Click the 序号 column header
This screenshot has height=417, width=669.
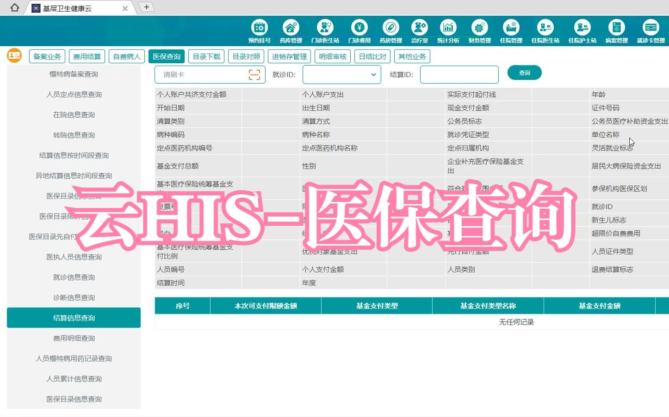click(182, 306)
